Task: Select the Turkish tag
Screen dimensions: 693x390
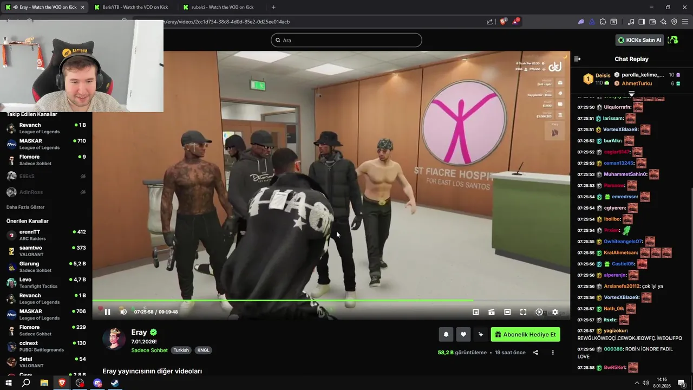Action: (181, 350)
